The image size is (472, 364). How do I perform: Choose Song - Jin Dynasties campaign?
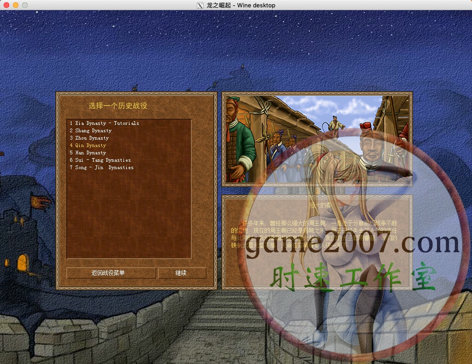click(x=101, y=167)
